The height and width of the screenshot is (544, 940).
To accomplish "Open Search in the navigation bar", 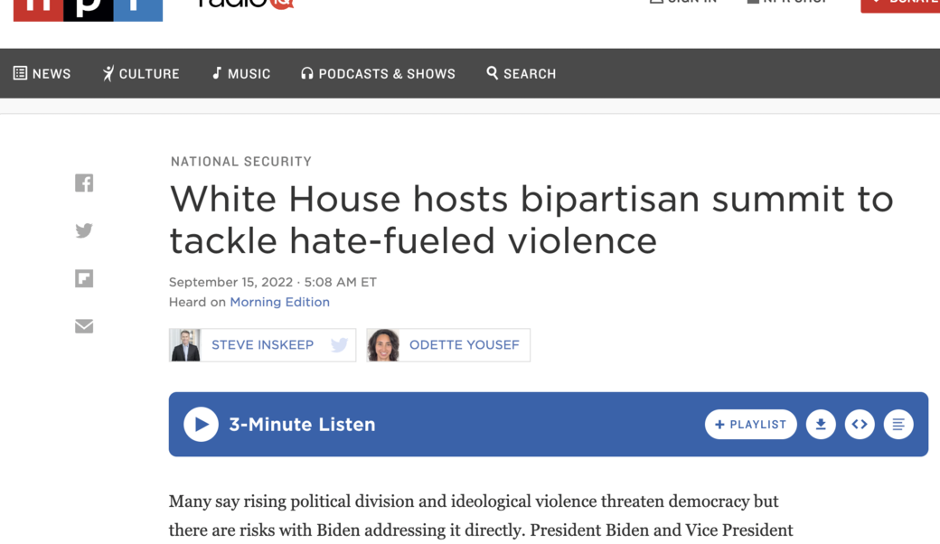I will tap(522, 74).
